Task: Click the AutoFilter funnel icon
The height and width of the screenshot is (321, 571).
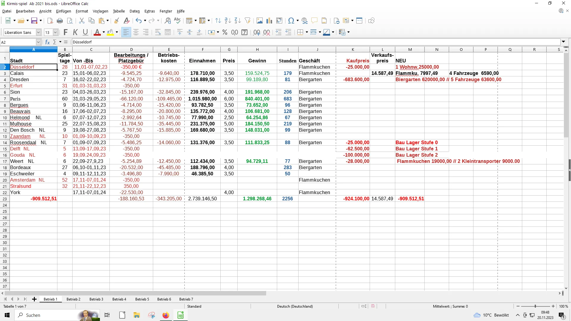Action: pos(247,21)
